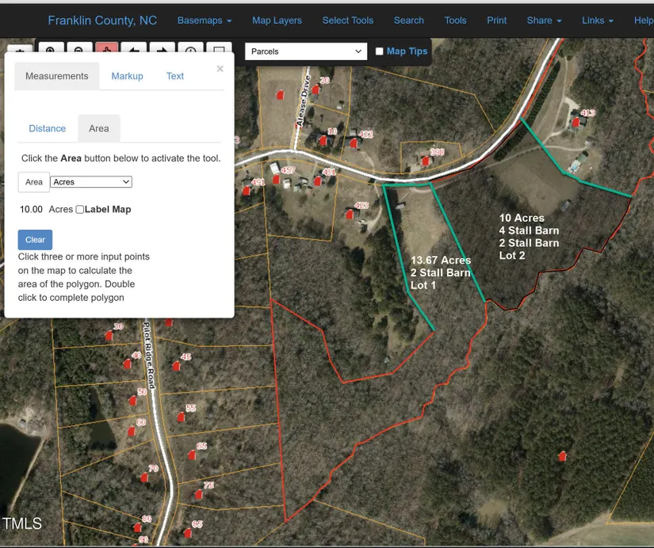Expand the Share dropdown menu
Screen dimensions: 654x548
coord(544,21)
